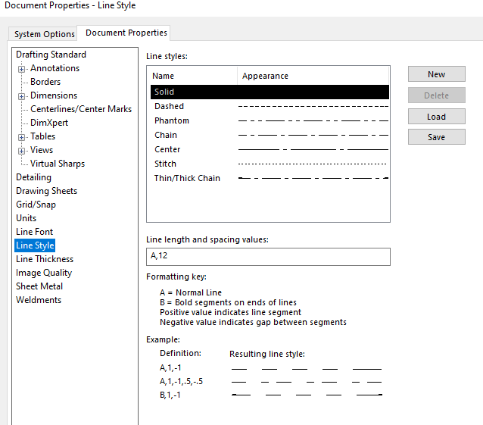
Task: Select the Thin/Thick Chain line style
Action: [187, 178]
